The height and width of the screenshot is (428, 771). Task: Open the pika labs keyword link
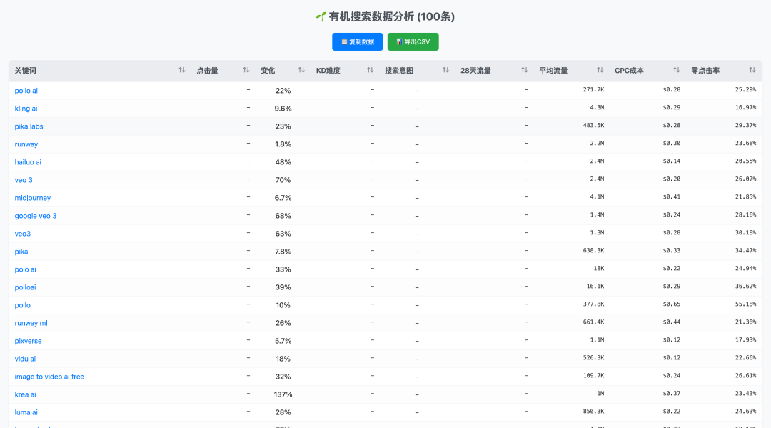29,126
